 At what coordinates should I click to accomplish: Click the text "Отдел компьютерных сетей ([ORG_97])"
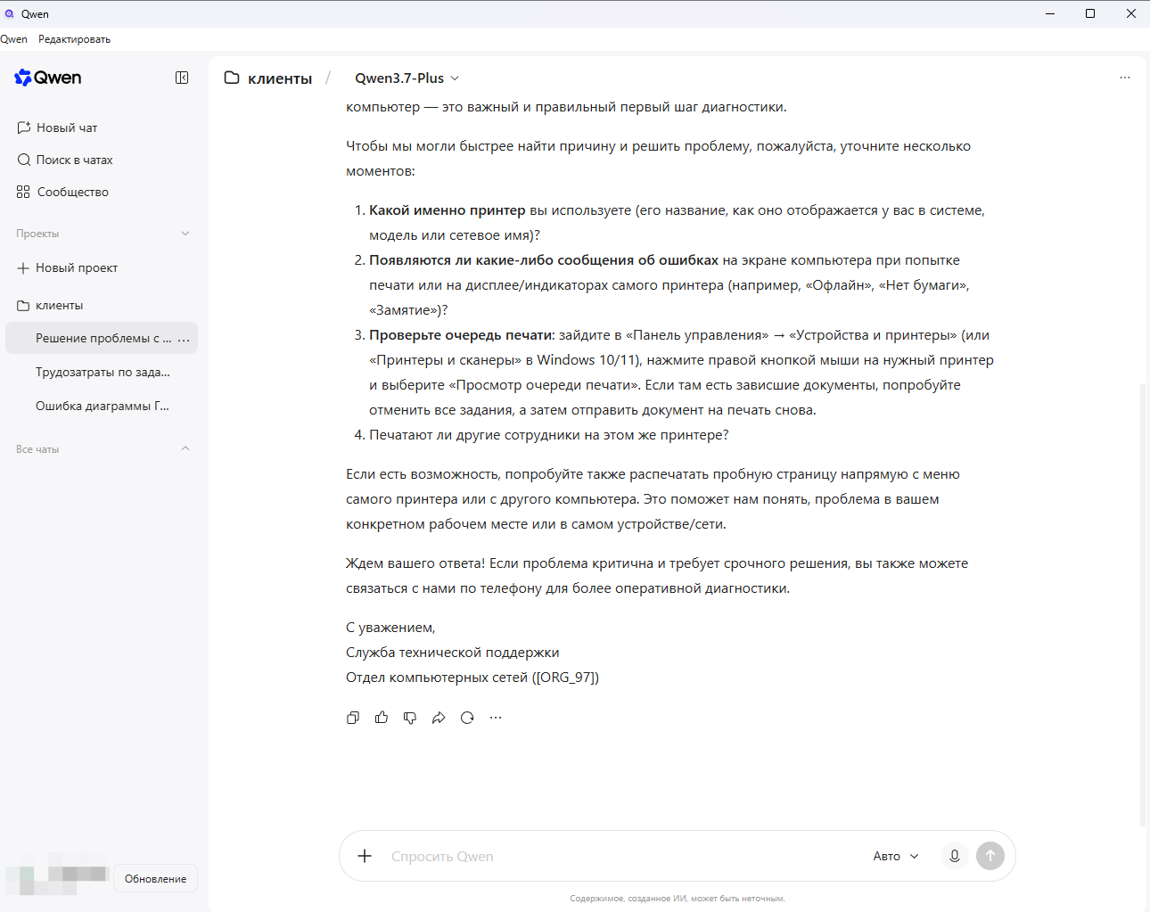pos(472,678)
